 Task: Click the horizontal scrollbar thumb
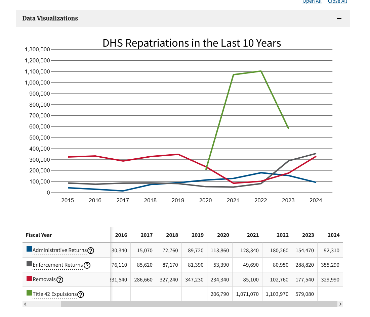click(199, 304)
